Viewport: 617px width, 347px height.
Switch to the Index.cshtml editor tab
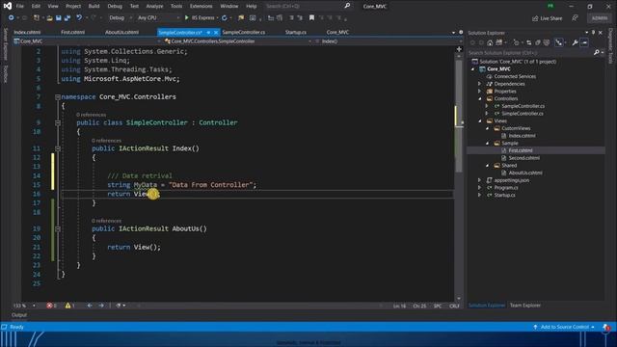[x=28, y=32]
